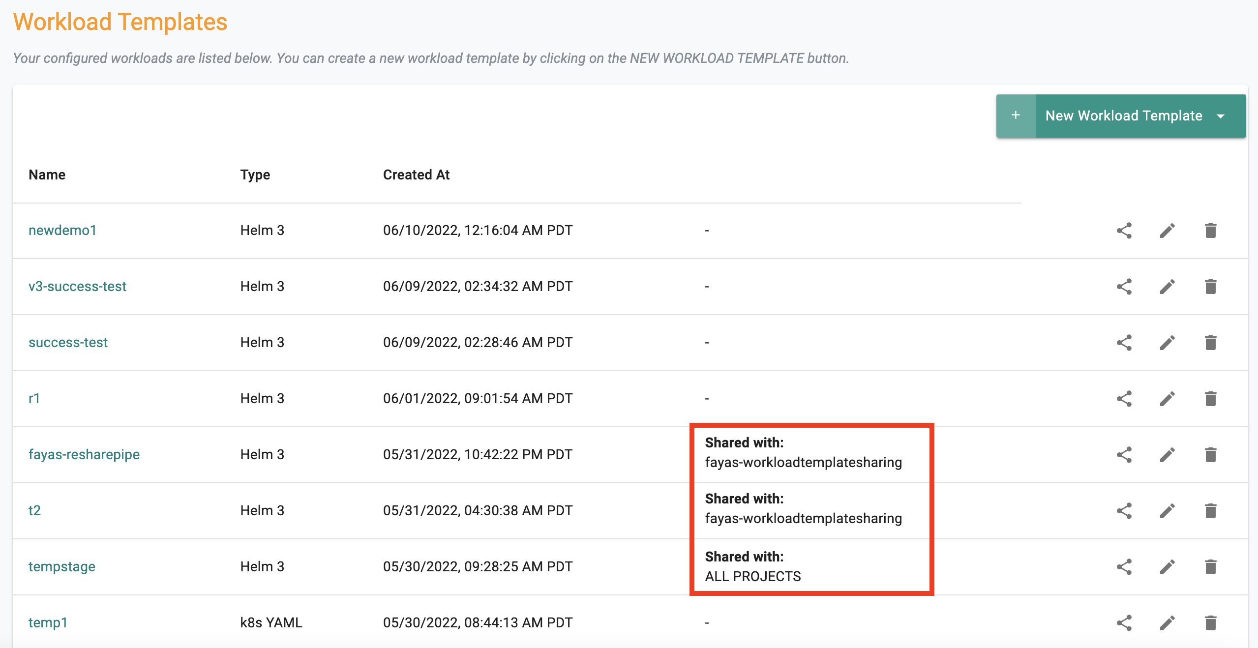Delete the success-test template
The image size is (1258, 648).
pyautogui.click(x=1211, y=343)
